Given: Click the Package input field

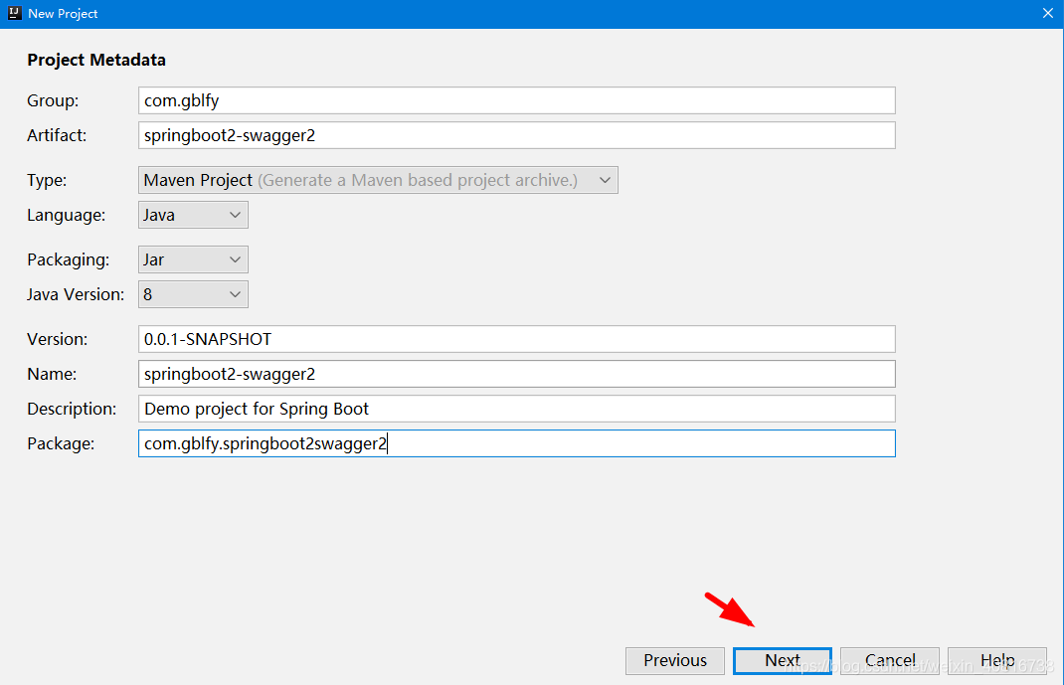Looking at the screenshot, I should coord(516,443).
